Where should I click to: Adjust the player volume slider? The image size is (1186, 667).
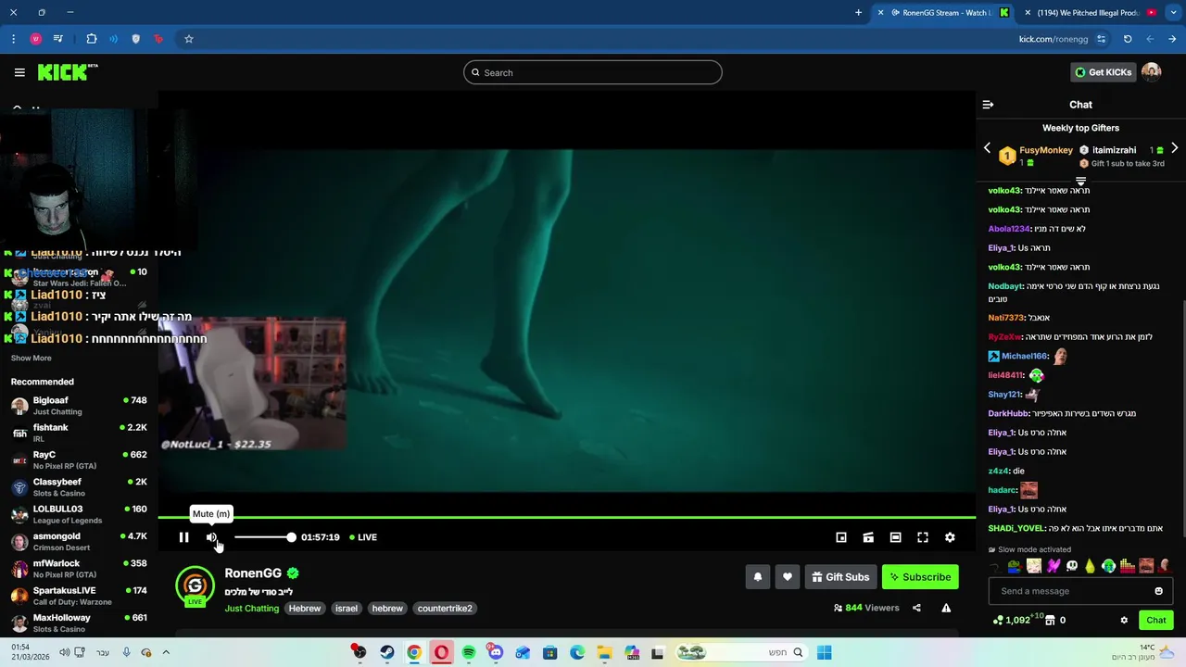point(264,537)
